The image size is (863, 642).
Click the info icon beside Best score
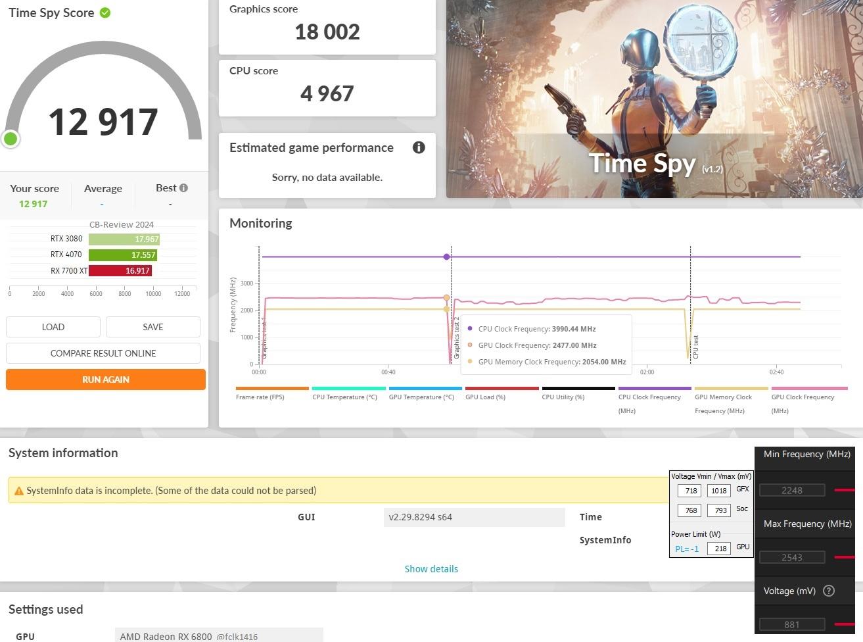pyautogui.click(x=183, y=187)
